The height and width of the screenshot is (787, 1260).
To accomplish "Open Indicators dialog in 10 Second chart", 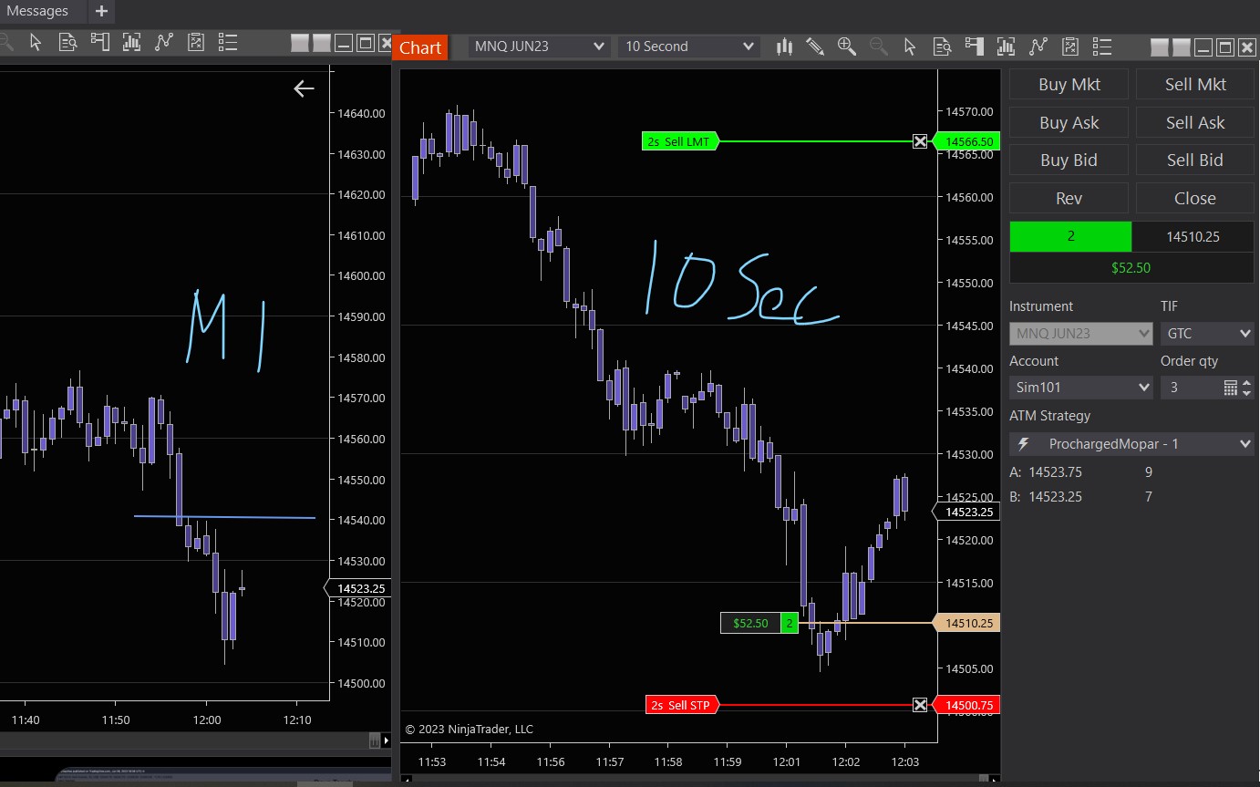I will pos(1038,47).
